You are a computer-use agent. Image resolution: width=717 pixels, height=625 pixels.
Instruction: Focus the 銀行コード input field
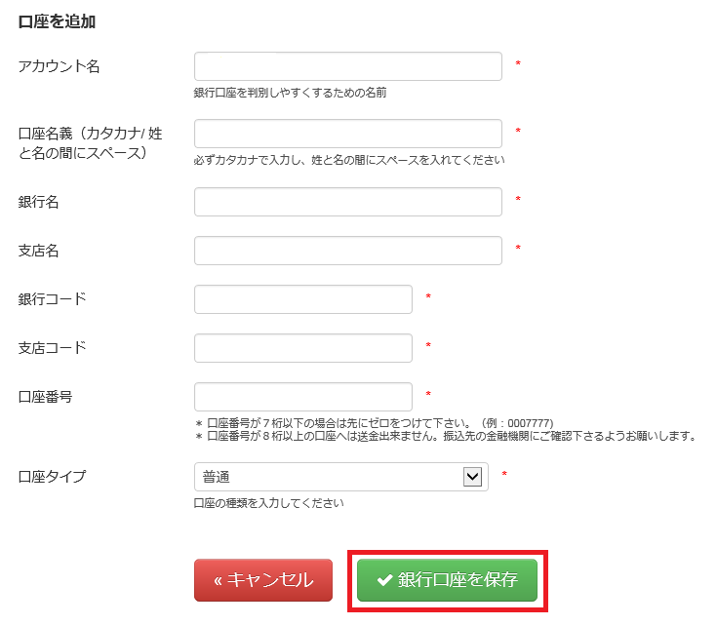[x=303, y=299]
